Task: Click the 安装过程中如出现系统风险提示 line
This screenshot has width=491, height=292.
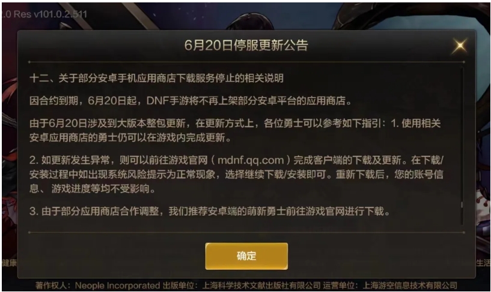Action: pyautogui.click(x=236, y=174)
